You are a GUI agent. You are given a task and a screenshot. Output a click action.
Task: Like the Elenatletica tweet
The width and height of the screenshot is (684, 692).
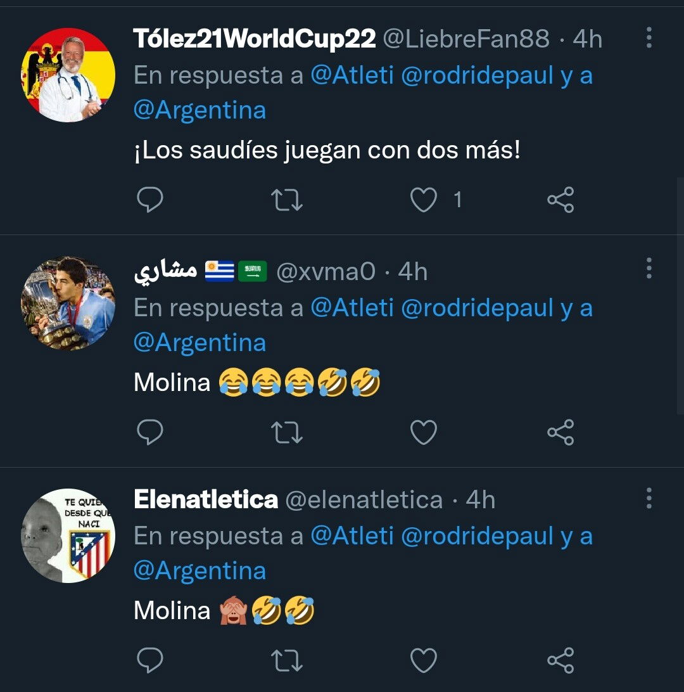point(424,660)
